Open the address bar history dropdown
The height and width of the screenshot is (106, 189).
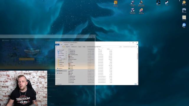pos(120,47)
